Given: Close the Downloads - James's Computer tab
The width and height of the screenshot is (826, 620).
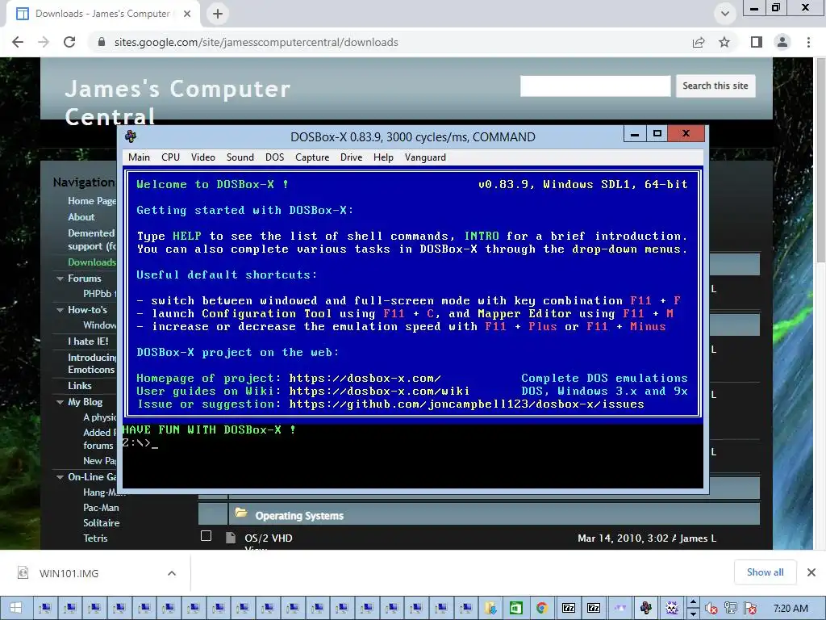Looking at the screenshot, I should coord(187,14).
